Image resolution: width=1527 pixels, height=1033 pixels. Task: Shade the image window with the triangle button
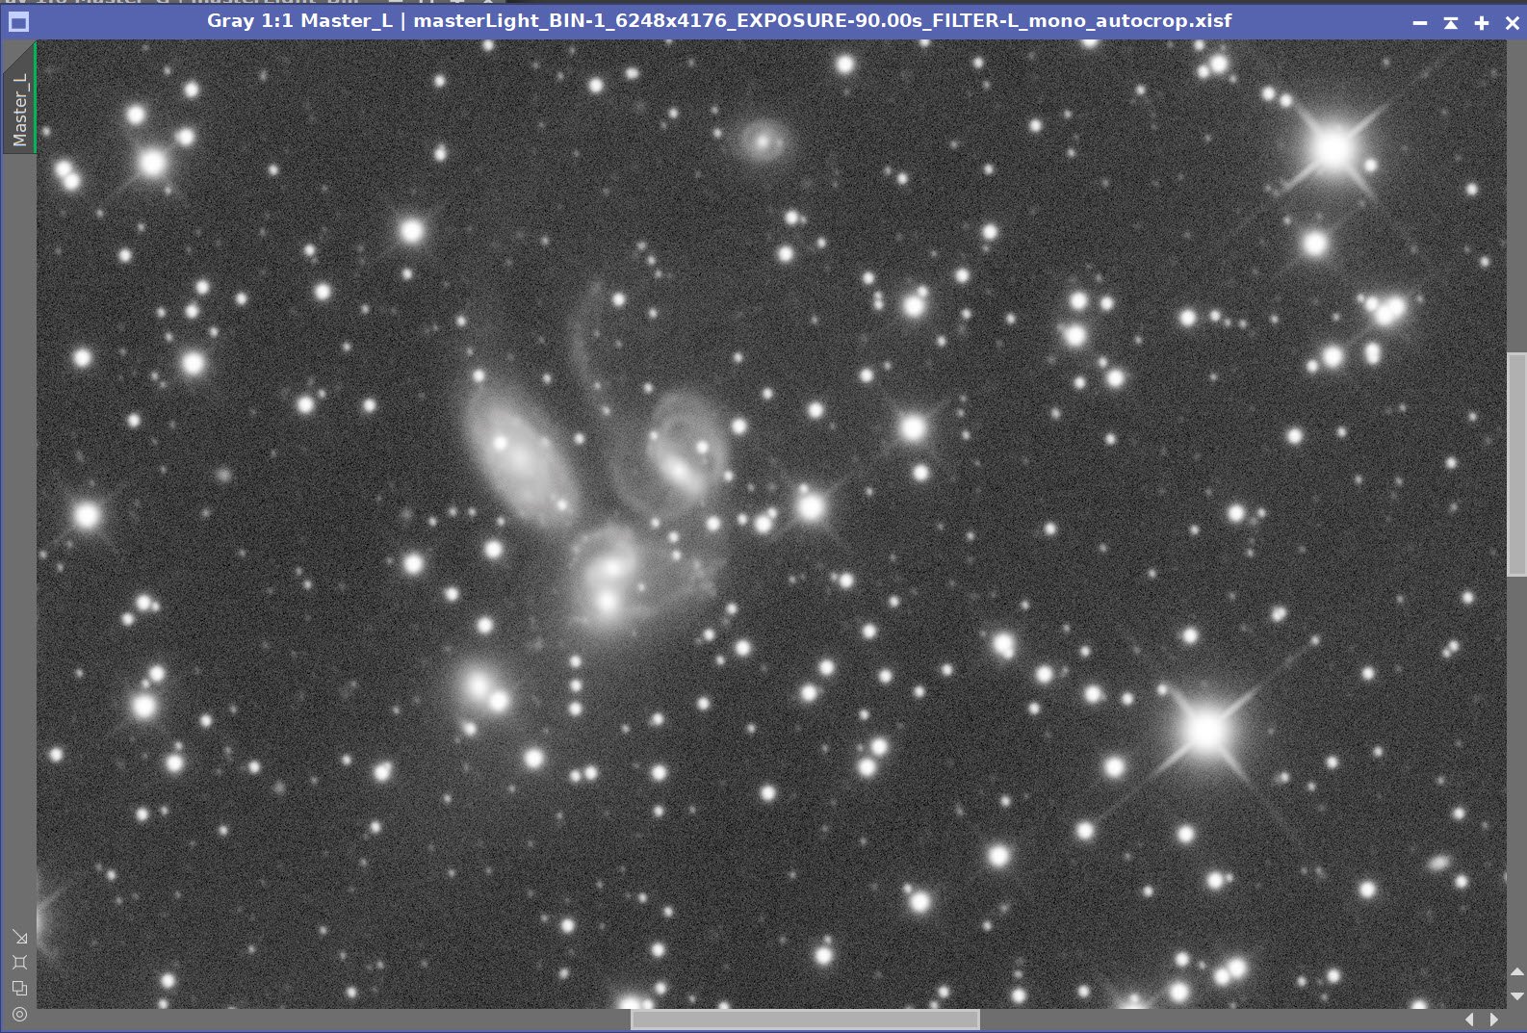[x=1450, y=22]
